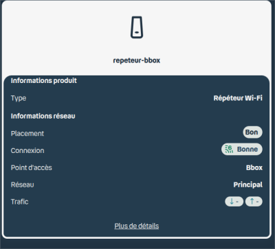Click the 'Bon' placement badge
Viewport: 275px width, 249px height.
pos(252,132)
